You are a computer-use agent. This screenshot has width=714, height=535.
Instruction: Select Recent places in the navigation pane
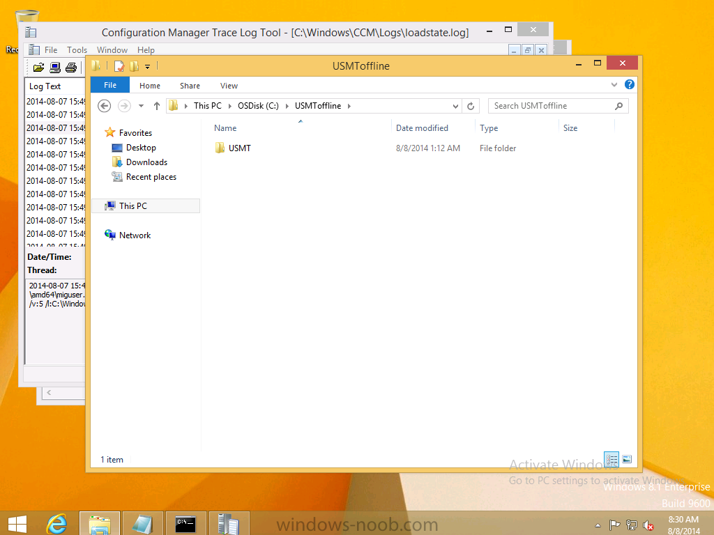point(151,176)
